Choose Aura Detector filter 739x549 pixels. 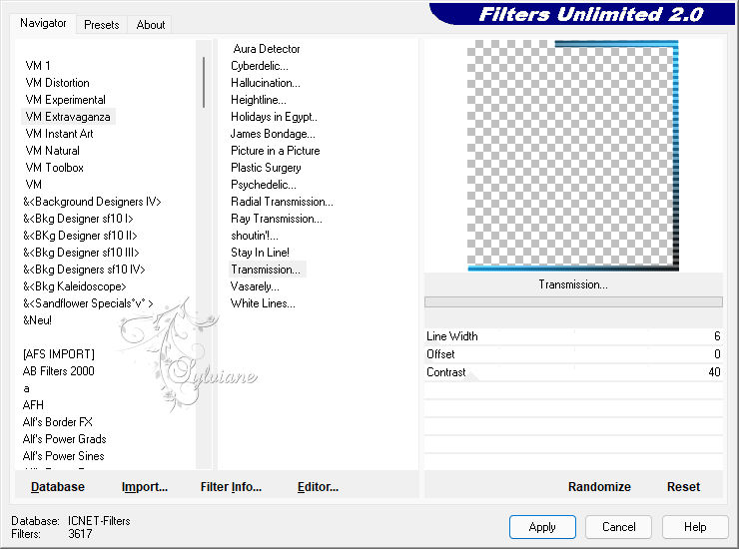267,49
